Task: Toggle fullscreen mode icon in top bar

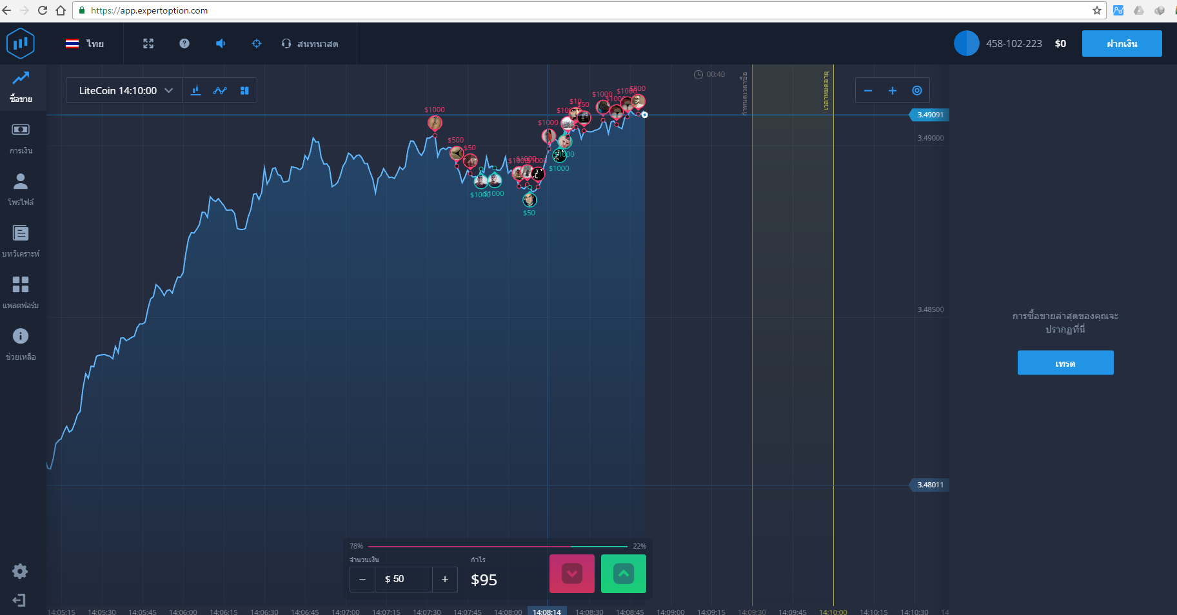Action: pos(148,44)
